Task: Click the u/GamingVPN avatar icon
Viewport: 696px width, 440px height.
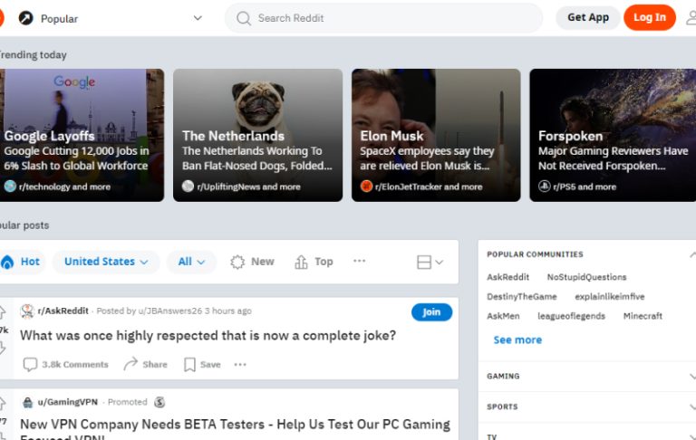Action: [27, 402]
